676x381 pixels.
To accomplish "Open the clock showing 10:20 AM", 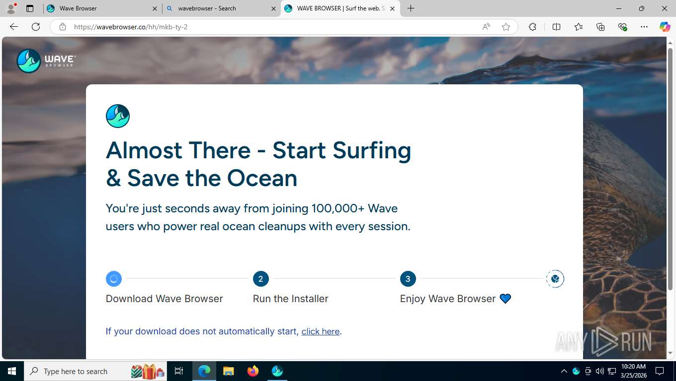I will (x=633, y=371).
